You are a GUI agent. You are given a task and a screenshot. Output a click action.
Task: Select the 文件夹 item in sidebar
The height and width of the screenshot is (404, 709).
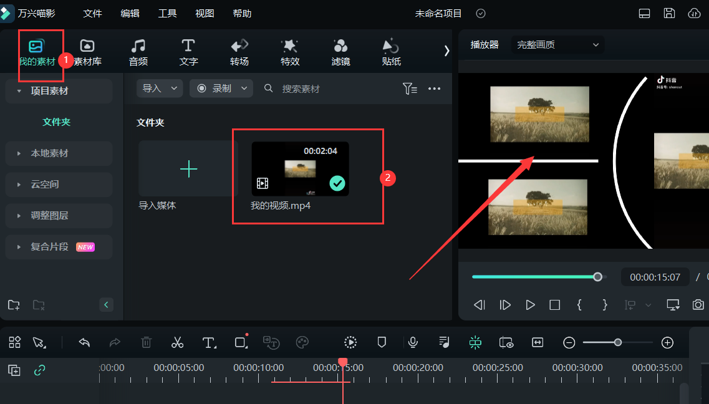(x=57, y=122)
